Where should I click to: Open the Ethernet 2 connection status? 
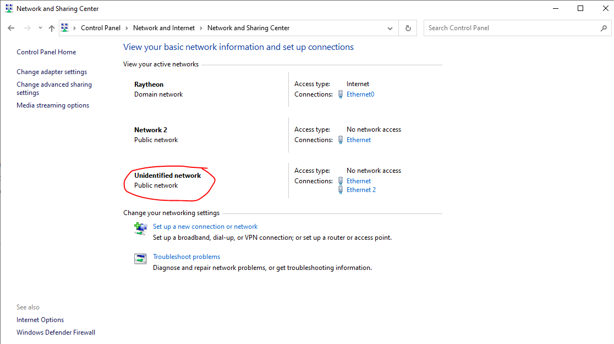tap(361, 190)
